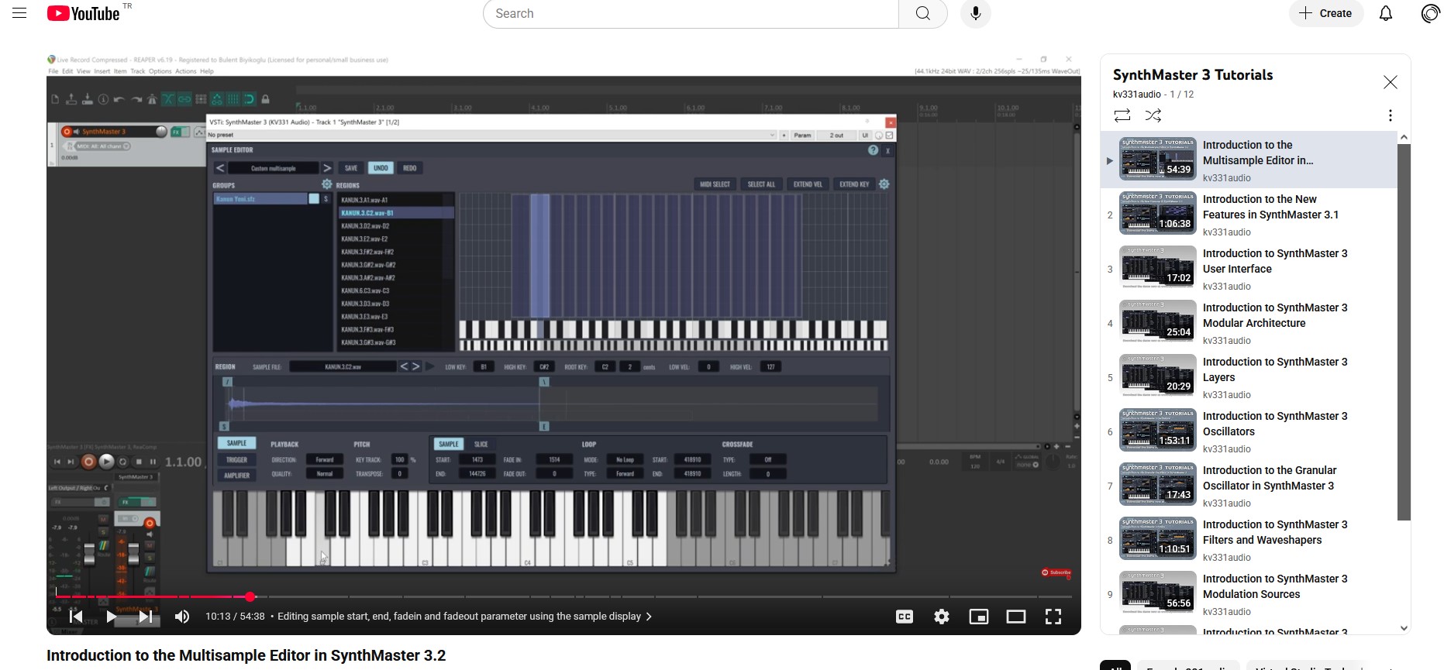Play the paused video
1444x670 pixels.
pyautogui.click(x=111, y=617)
